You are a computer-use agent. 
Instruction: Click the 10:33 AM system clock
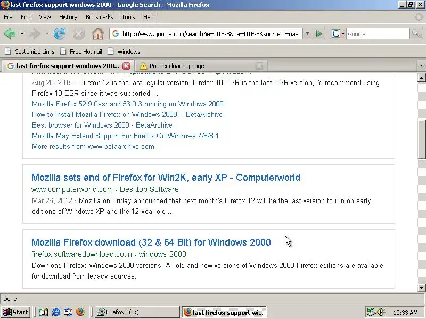coord(405,313)
